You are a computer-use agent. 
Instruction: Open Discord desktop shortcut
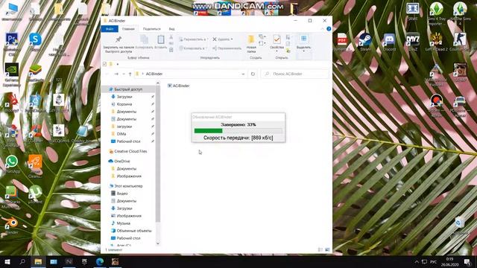tap(389, 41)
